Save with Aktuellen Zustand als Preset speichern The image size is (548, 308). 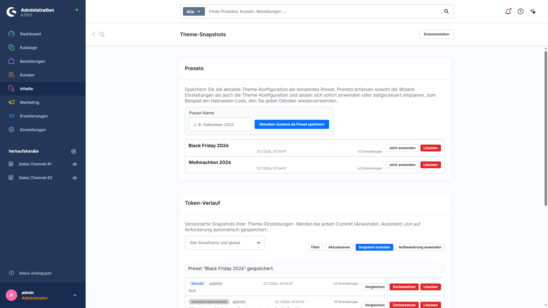tap(292, 124)
